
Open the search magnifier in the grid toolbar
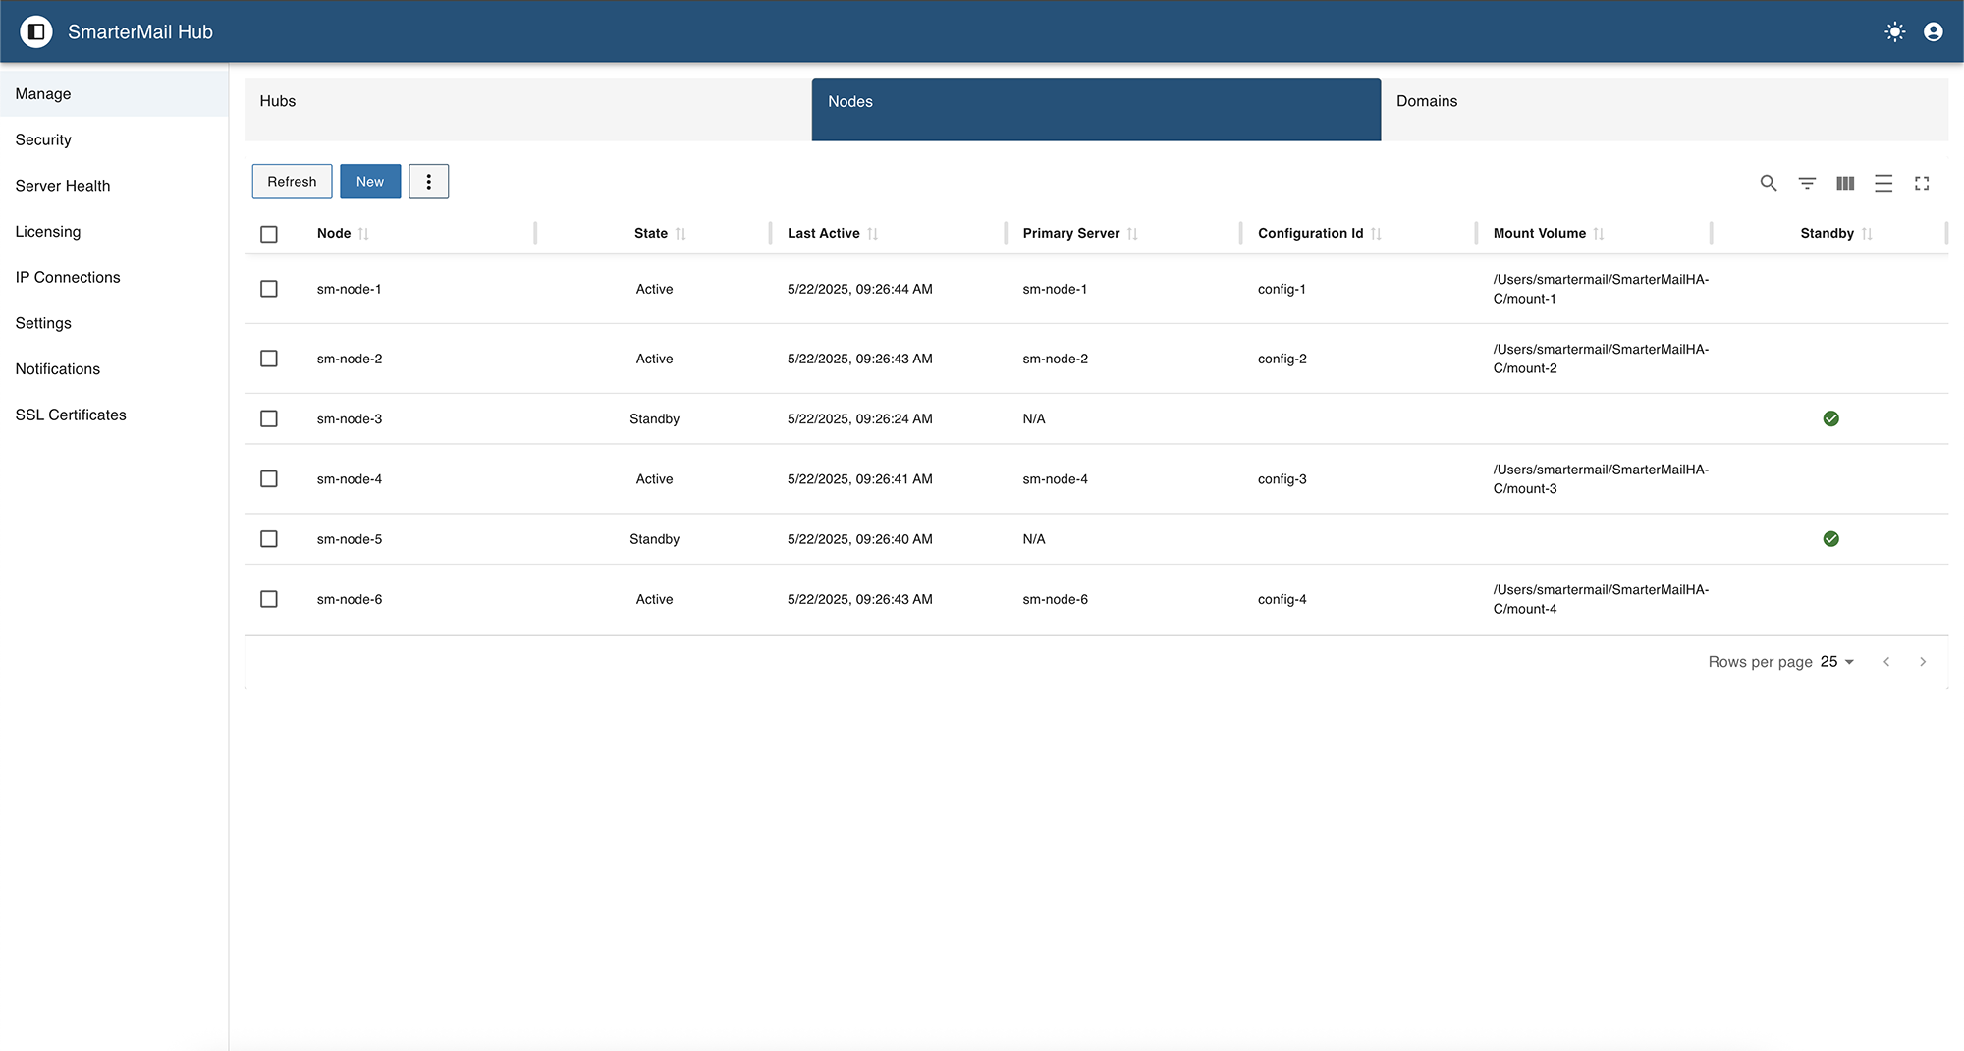pyautogui.click(x=1769, y=183)
